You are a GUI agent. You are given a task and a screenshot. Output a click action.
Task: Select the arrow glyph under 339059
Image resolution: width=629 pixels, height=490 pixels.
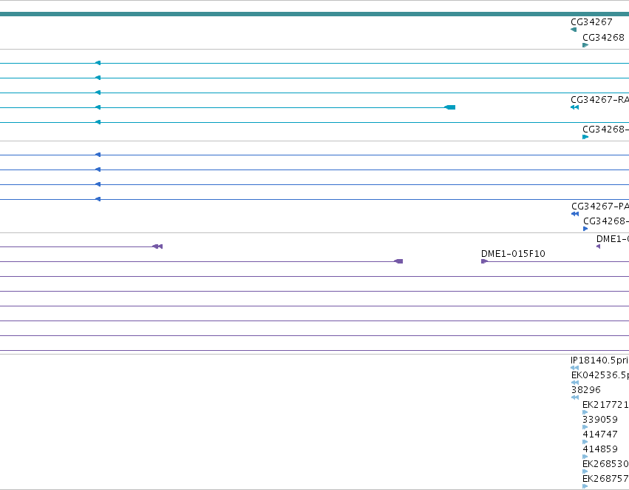[585, 427]
